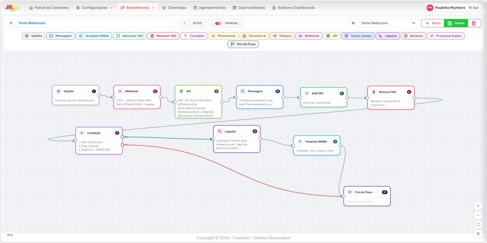Add a Timeout node from toolbar
Screen dimensions: 487x243
[282, 36]
